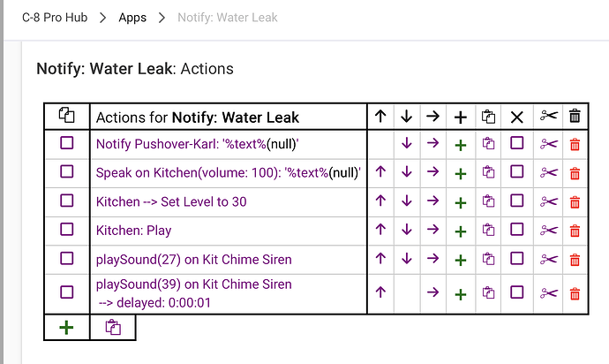Tick left checkbox for Notify Pushover-Karl action
Image resolution: width=609 pixels, height=364 pixels.
(67, 143)
